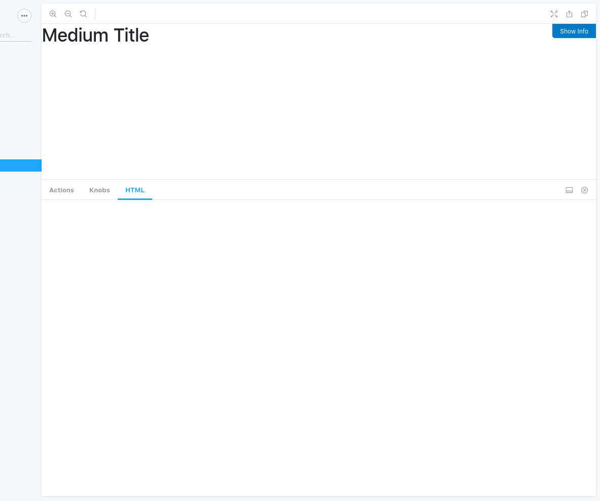Toggle fullscreen preview mode
600x501 pixels.
point(554,14)
